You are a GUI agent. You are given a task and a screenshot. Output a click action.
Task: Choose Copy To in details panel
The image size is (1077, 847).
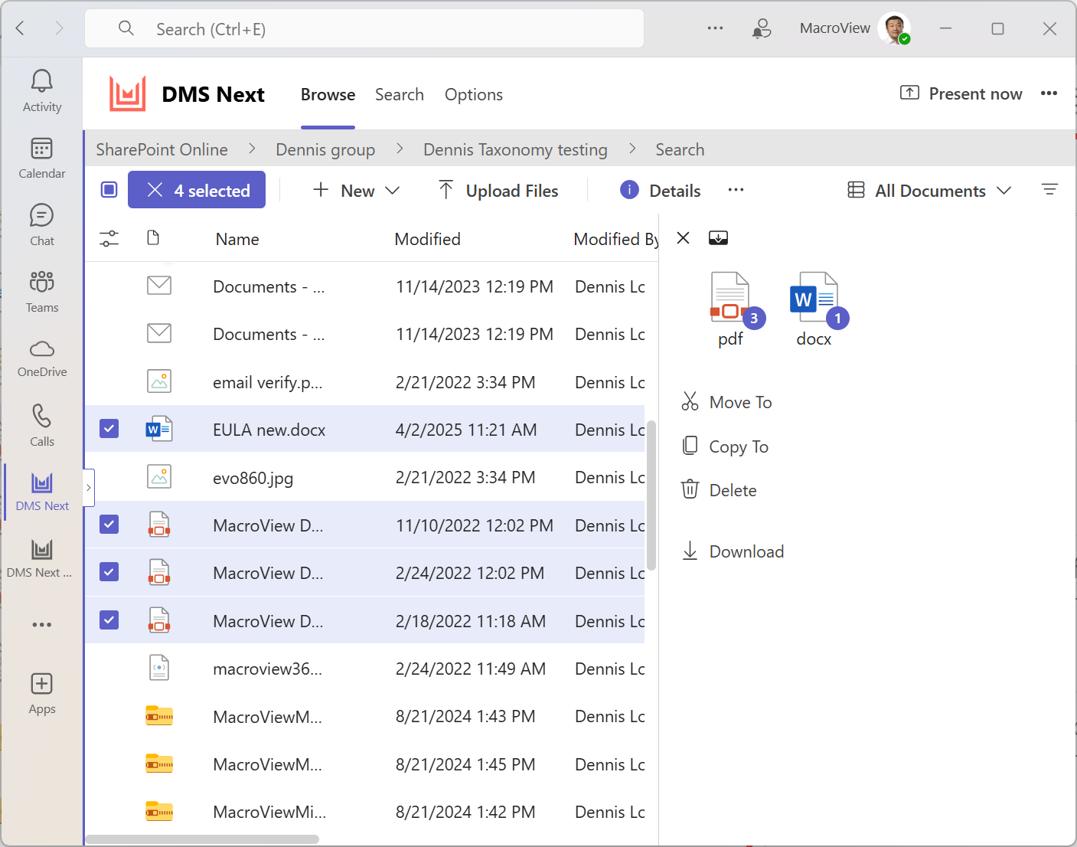pos(725,446)
